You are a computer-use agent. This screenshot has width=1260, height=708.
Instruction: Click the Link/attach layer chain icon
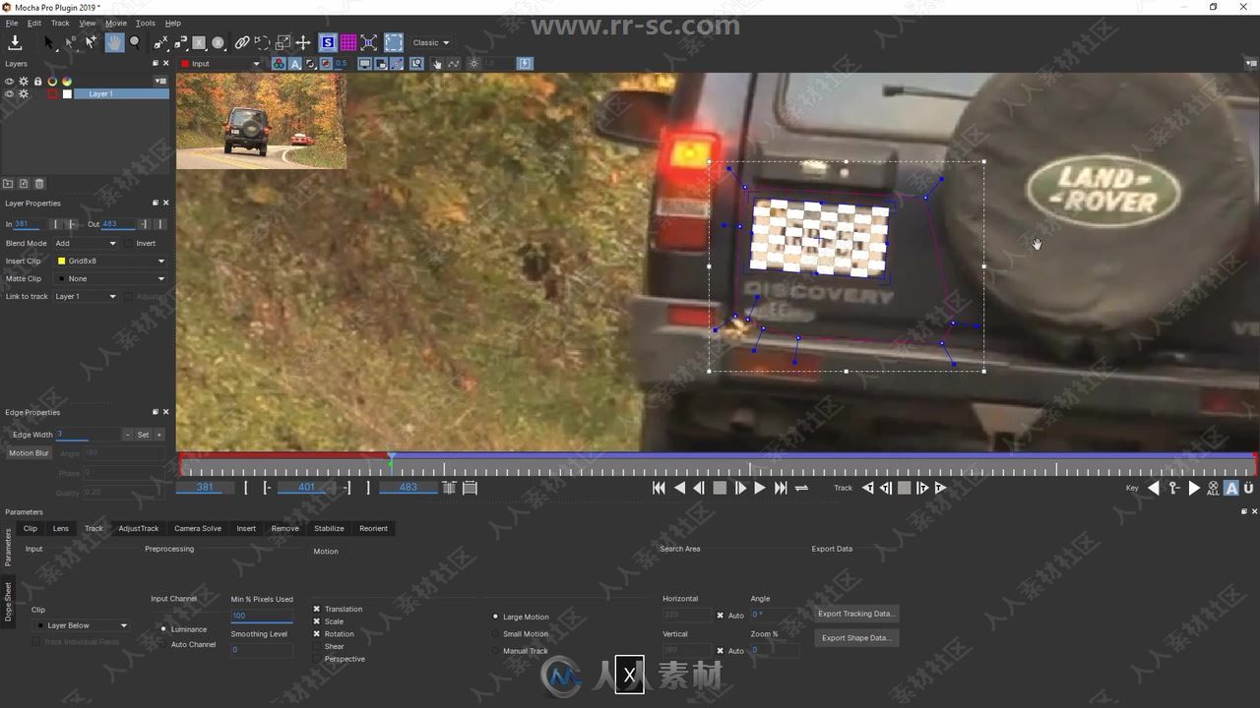pyautogui.click(x=242, y=42)
